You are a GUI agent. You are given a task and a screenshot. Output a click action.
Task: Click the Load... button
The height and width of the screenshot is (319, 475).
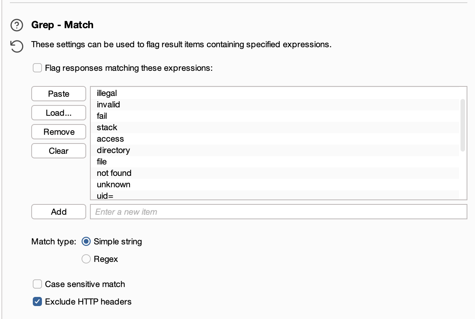[59, 113]
